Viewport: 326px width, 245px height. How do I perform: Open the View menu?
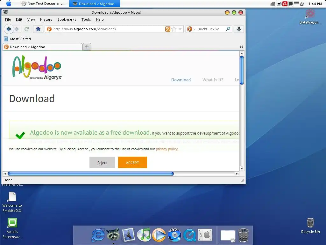pos(31,19)
